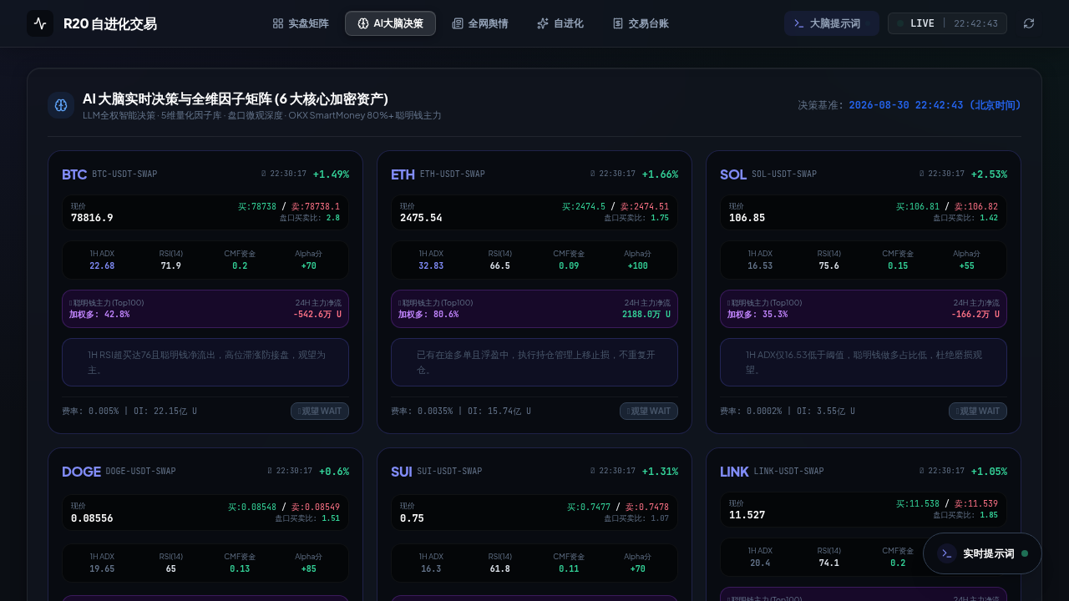Image resolution: width=1069 pixels, height=601 pixels.
Task: Select the AI大脑决策 tab
Action: pos(390,23)
